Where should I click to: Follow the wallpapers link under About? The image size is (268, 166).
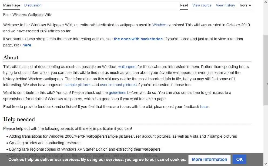127,67
